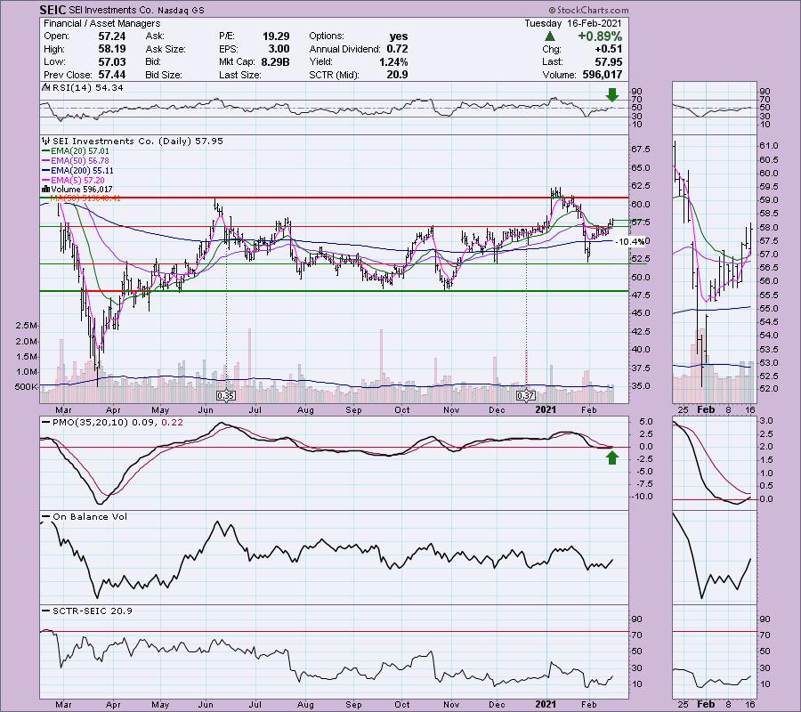The height and width of the screenshot is (712, 801).
Task: Click the date Tuesday 16-Feb-2021
Action: coord(573,23)
